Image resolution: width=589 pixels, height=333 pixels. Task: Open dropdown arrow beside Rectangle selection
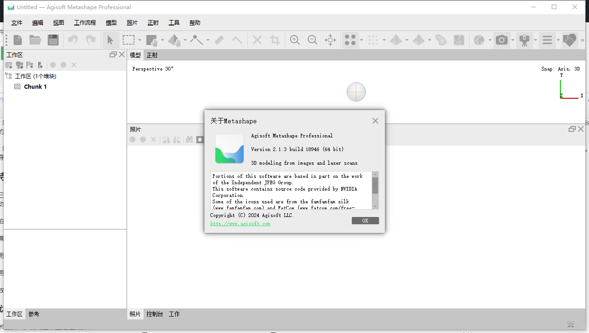(140, 40)
